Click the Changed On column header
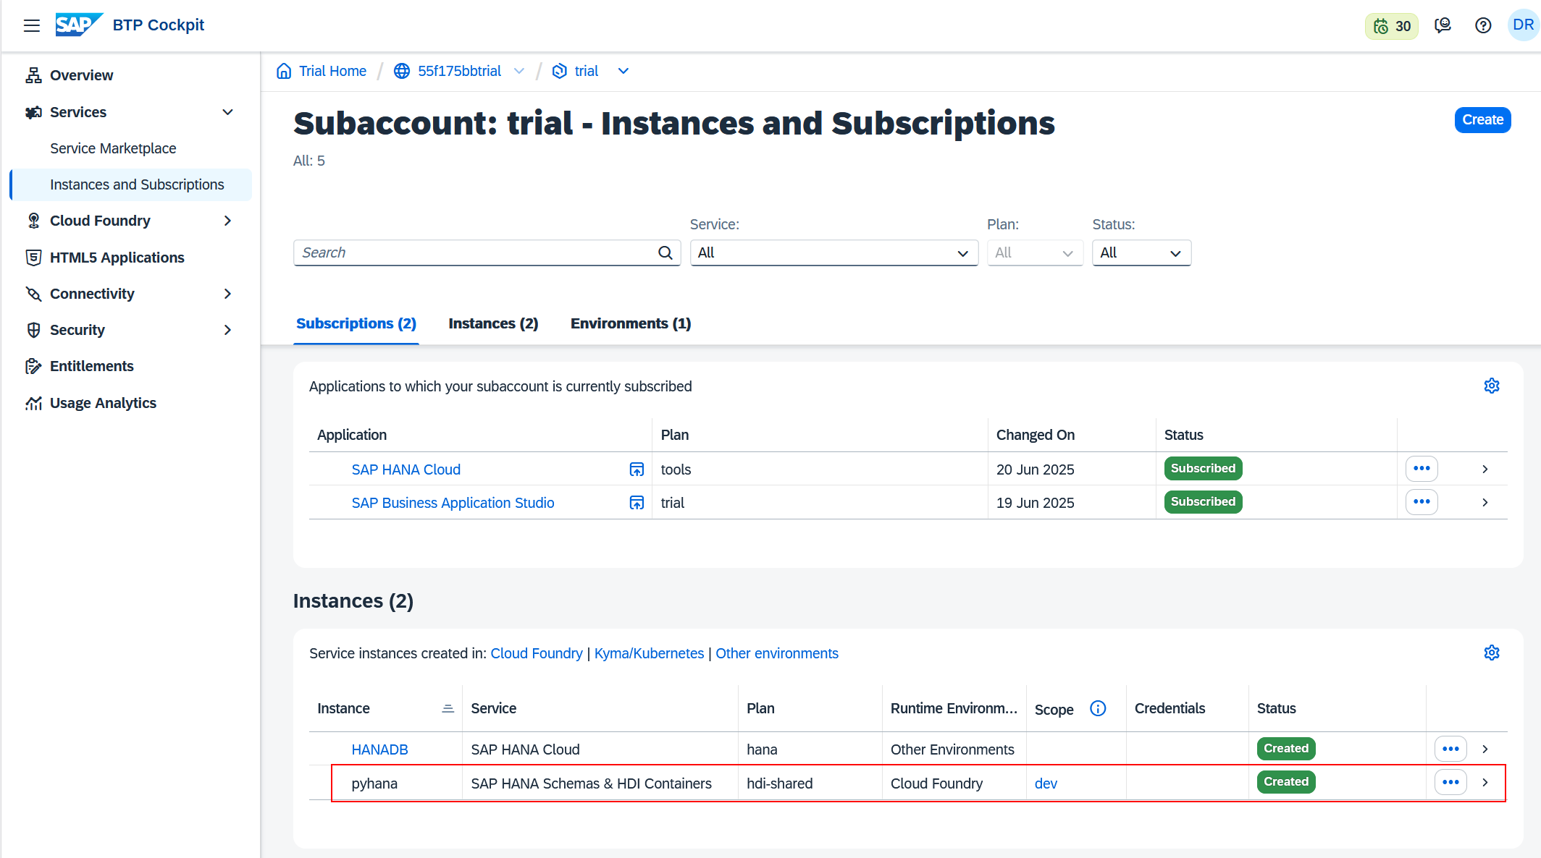Screen dimensions: 1541x858 pos(1035,435)
